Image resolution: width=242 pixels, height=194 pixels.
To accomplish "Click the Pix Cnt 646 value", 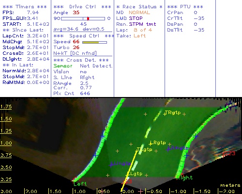I will tap(85, 94).
